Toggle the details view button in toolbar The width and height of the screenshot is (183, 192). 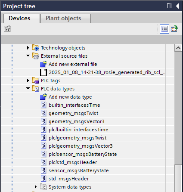164,29
